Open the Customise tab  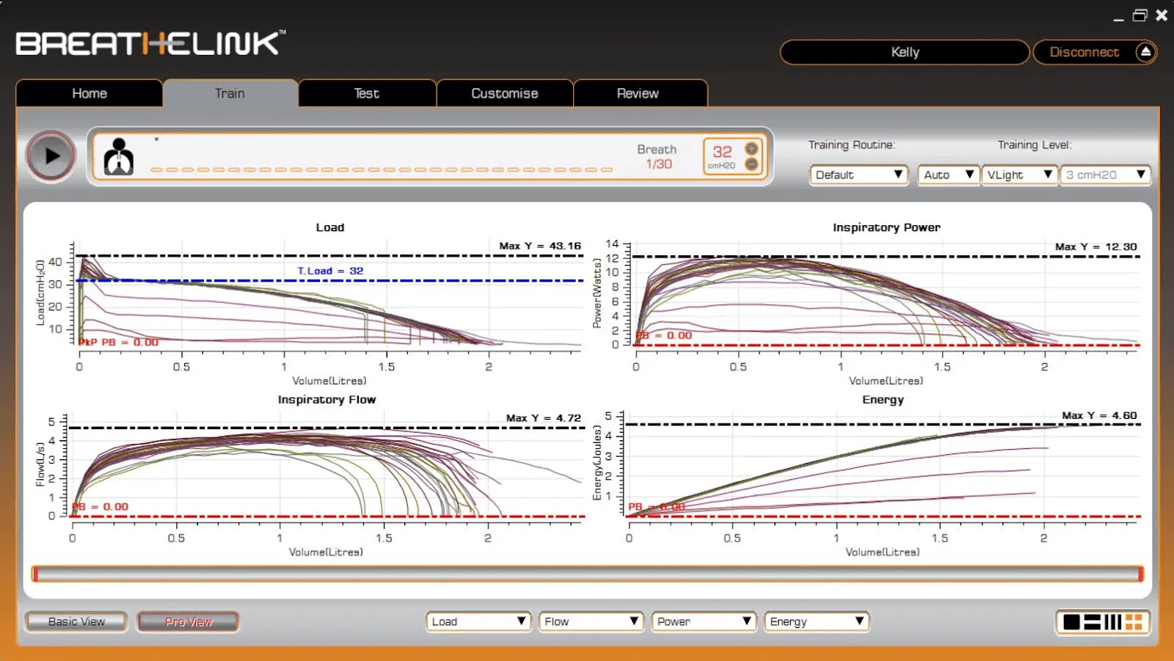point(504,93)
